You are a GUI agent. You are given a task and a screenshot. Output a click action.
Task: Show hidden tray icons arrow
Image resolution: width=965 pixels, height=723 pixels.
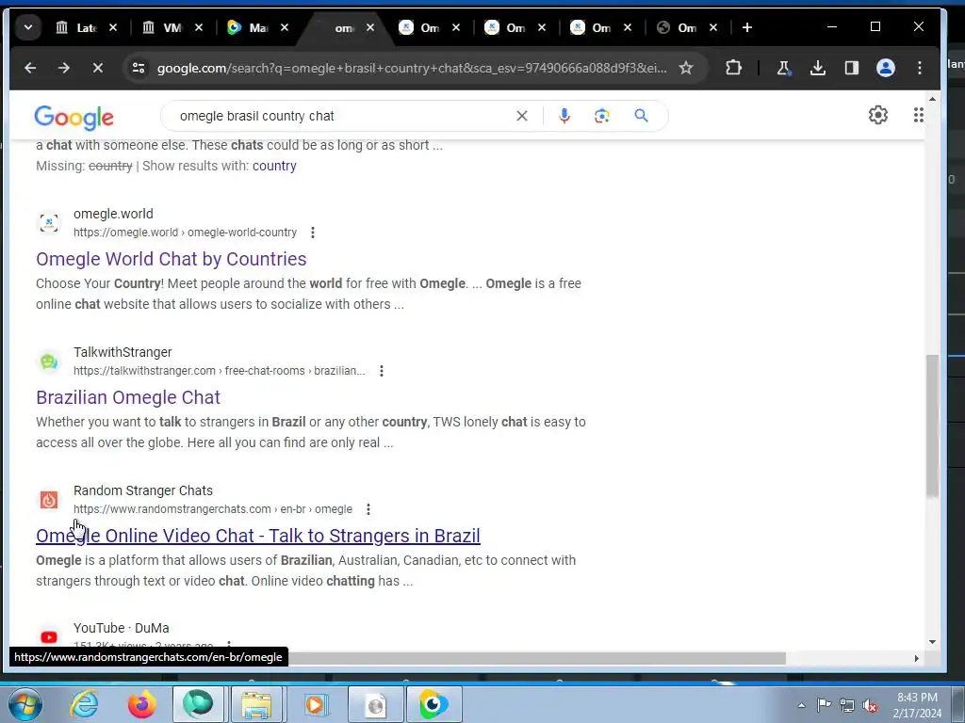pos(801,705)
